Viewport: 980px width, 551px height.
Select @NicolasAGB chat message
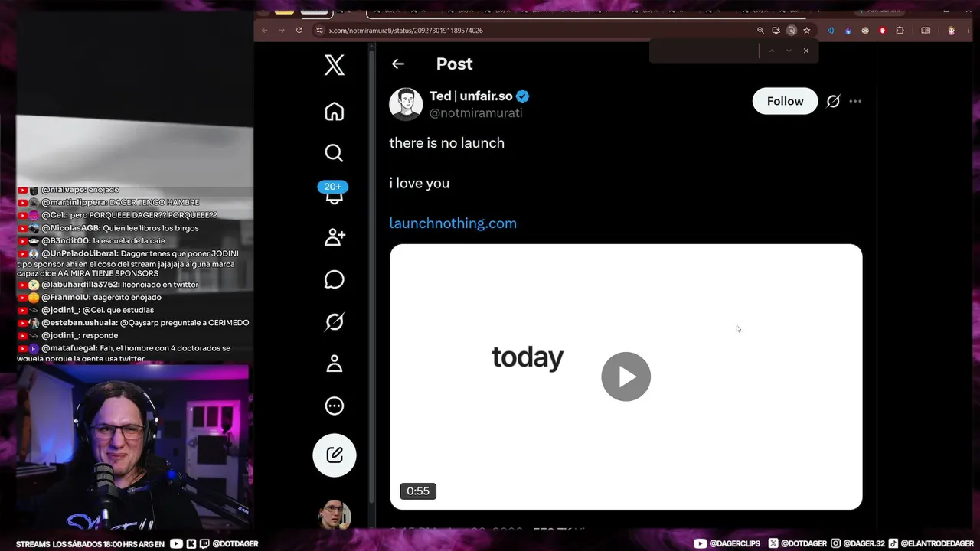[x=109, y=228]
